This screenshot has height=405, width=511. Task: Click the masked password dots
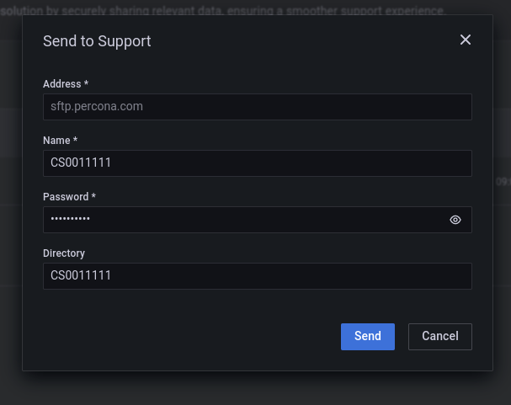[x=70, y=220]
